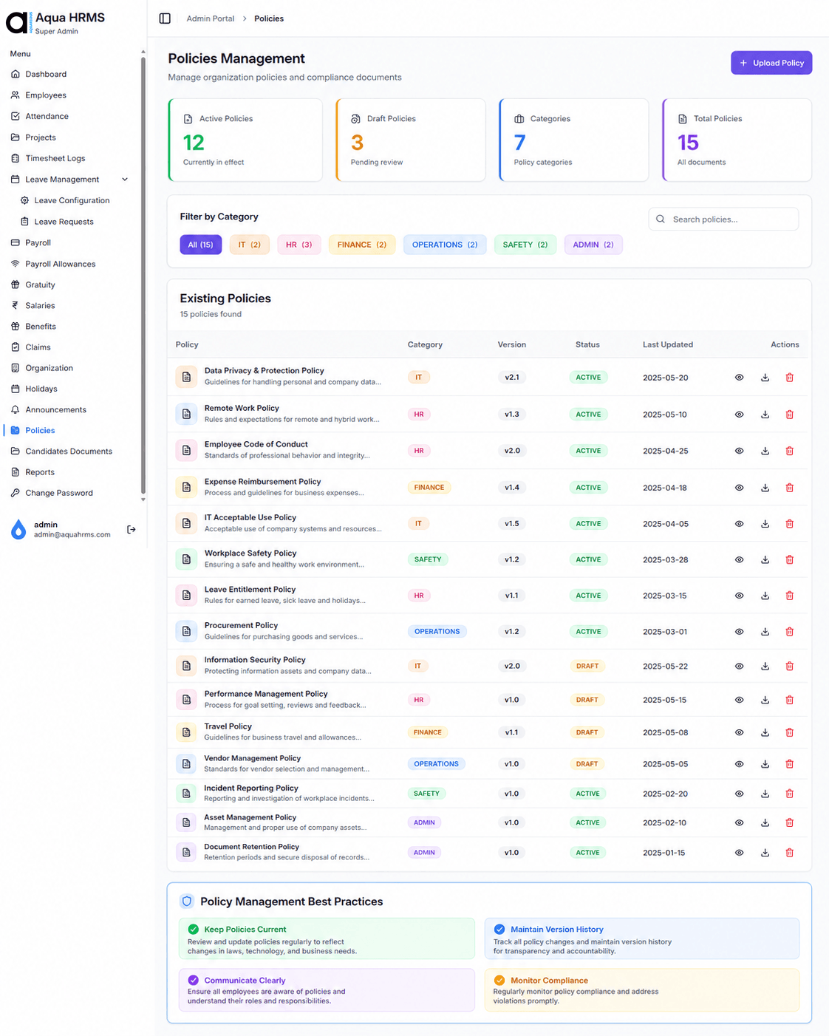This screenshot has height=1036, width=829.
Task: Select the FINANCE category filter
Action: 362,245
